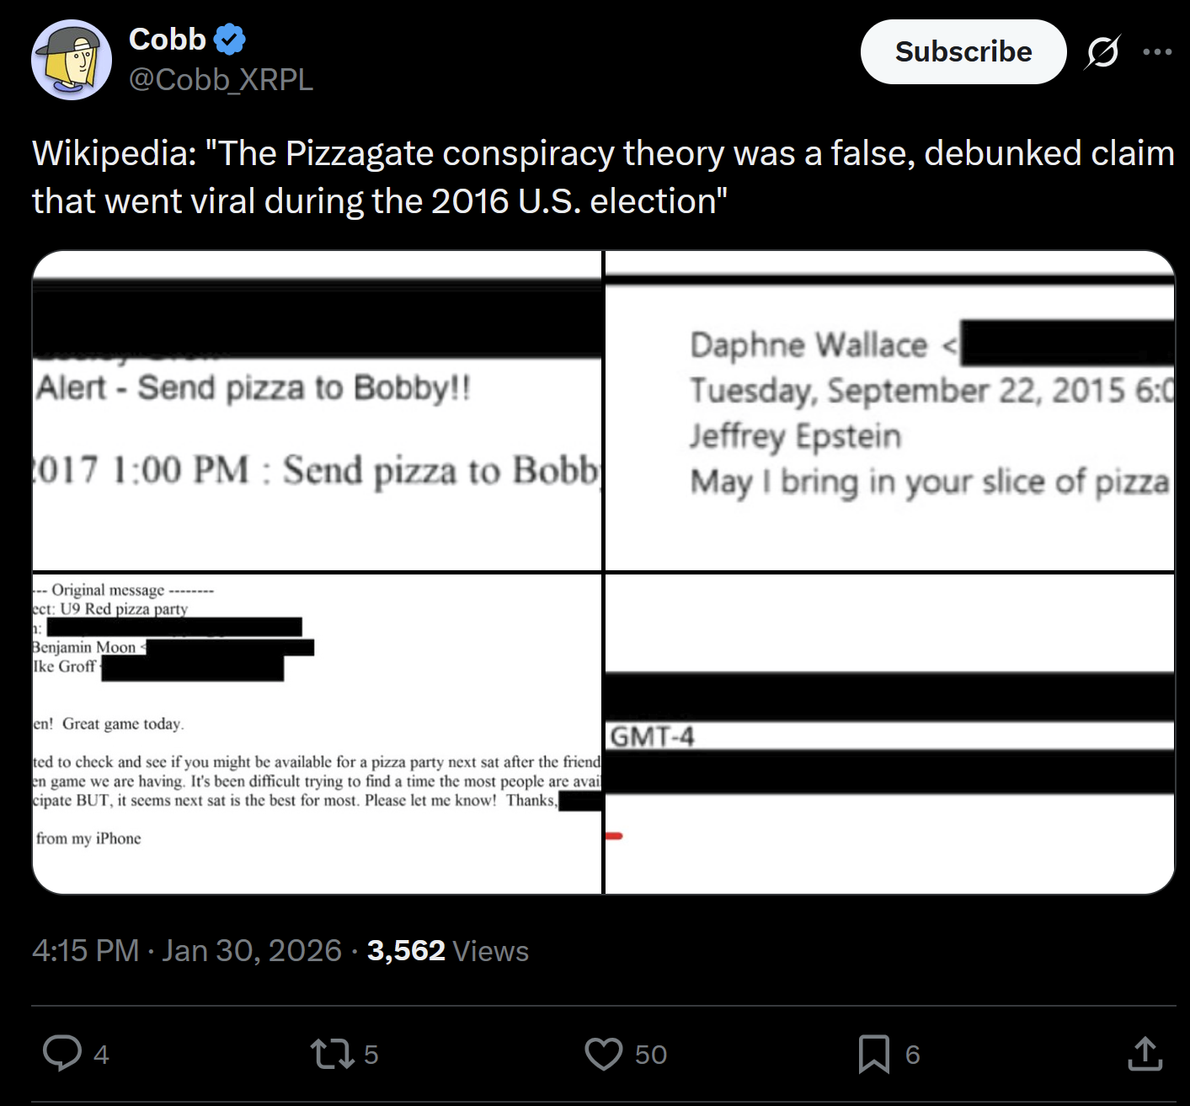1190x1106 pixels.
Task: Open the 'Send pizza to Bobby' image
Action: point(318,411)
